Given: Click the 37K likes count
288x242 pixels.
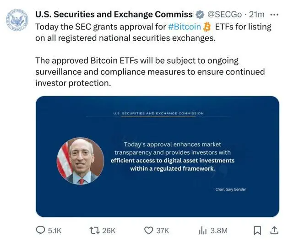Looking at the screenshot, I should pos(163,231).
